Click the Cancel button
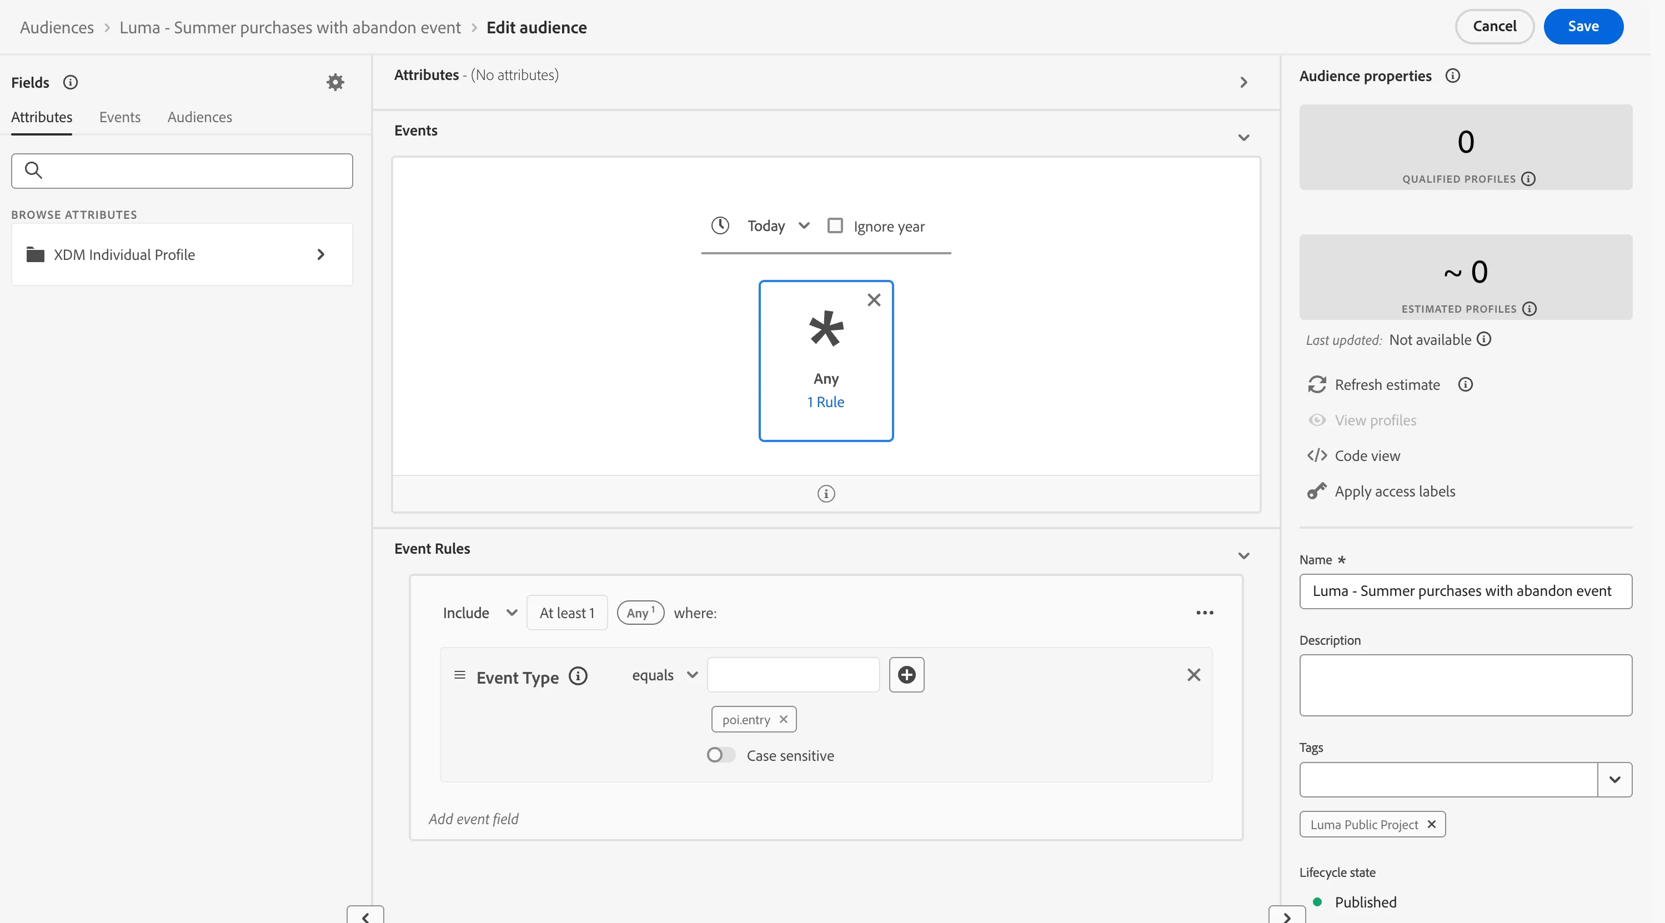The width and height of the screenshot is (1665, 923). click(x=1495, y=27)
